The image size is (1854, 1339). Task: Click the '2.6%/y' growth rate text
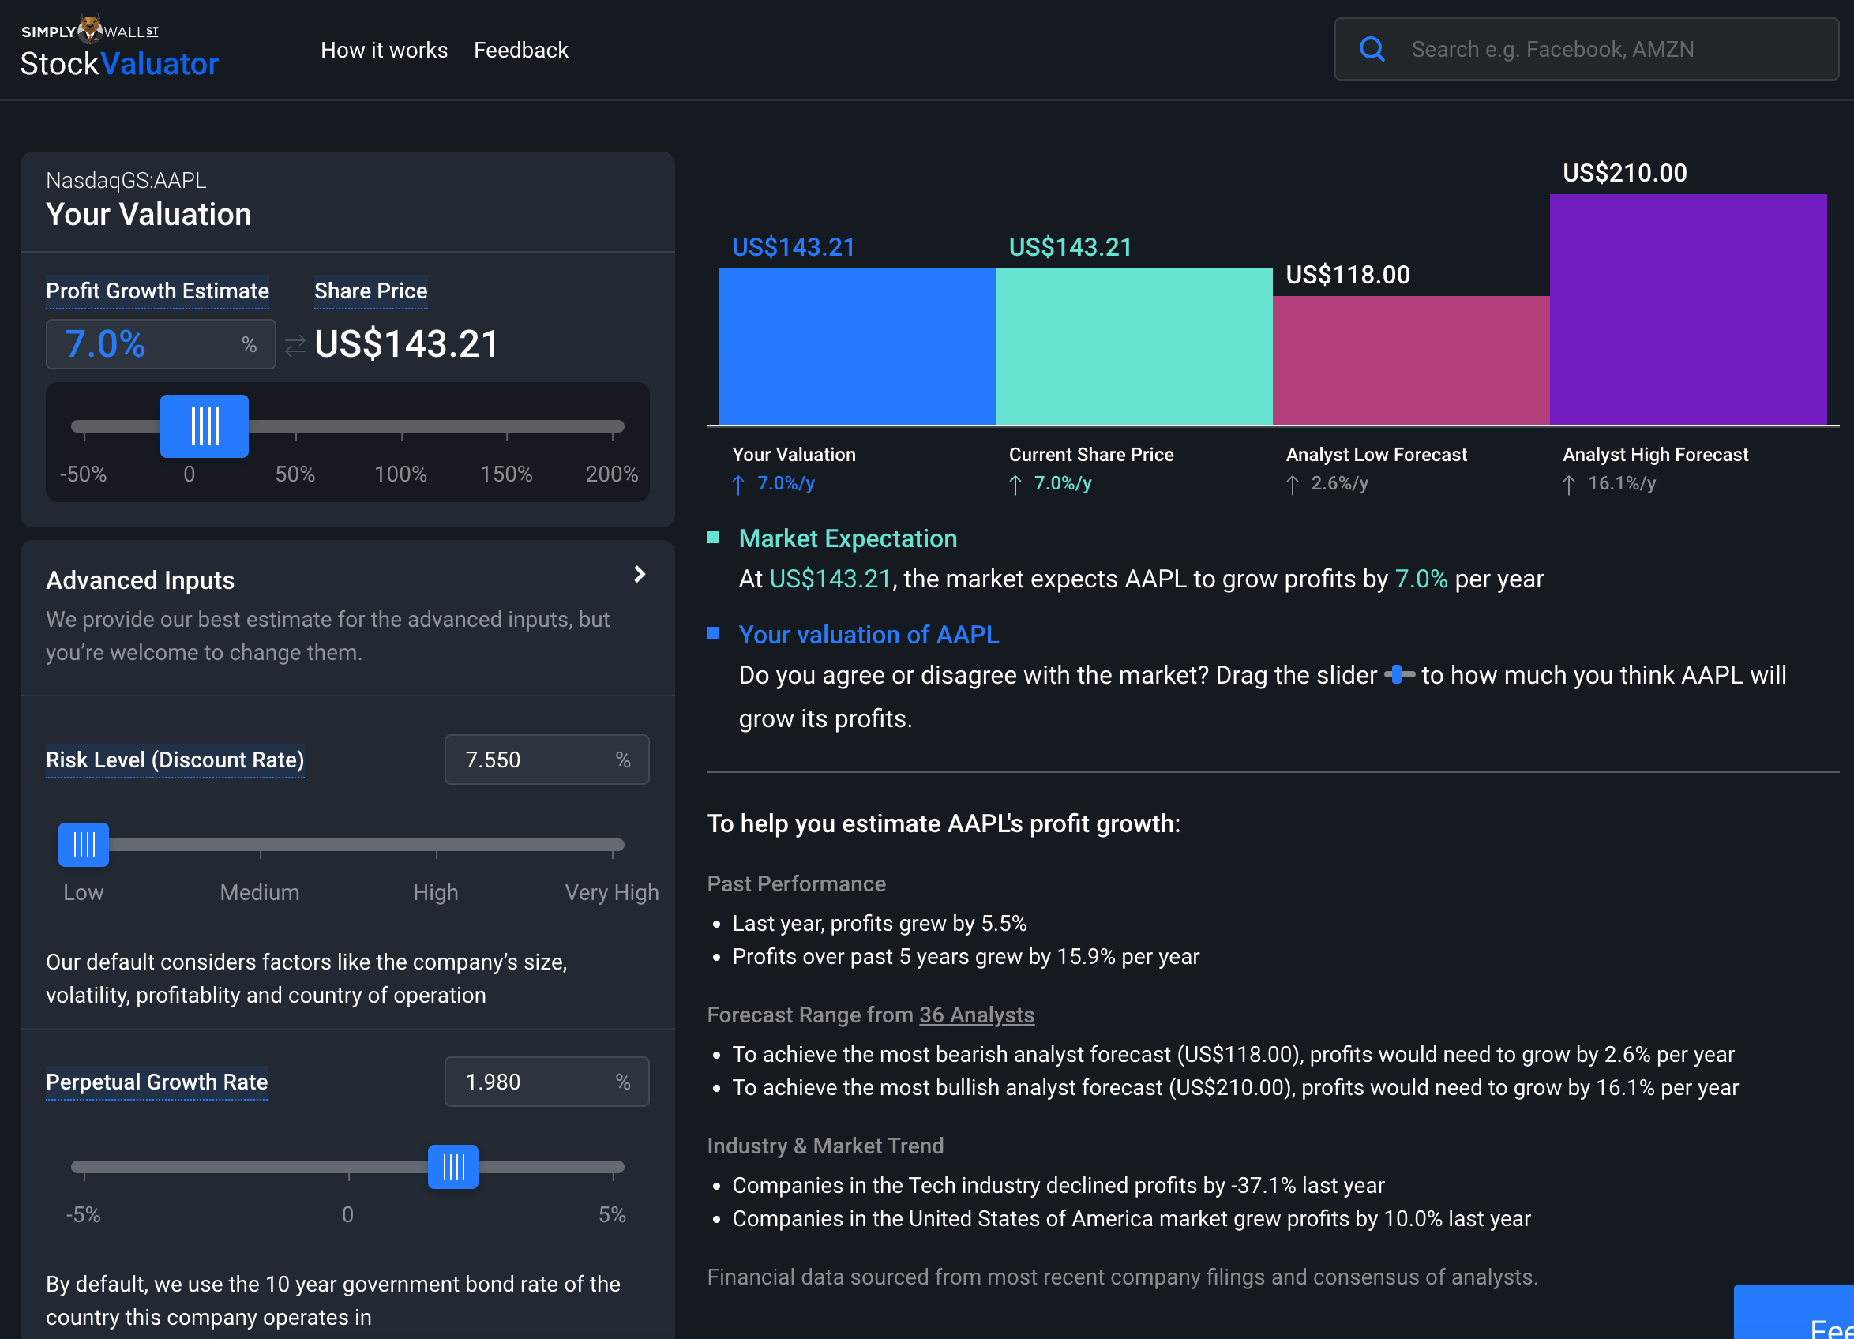(1339, 483)
